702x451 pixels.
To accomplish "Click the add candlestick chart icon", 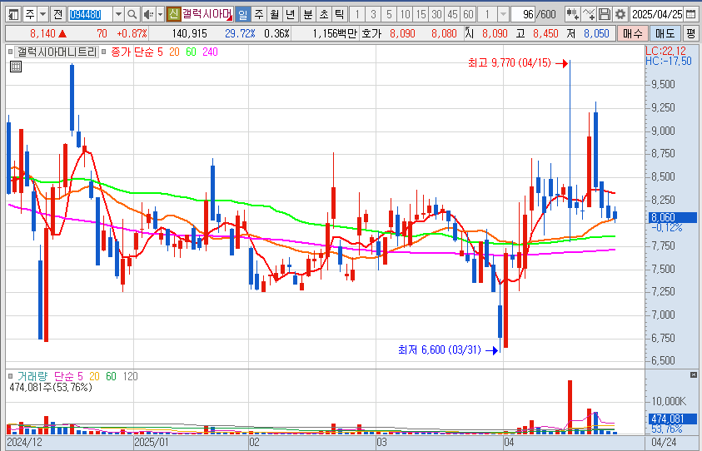I will click(x=573, y=15).
